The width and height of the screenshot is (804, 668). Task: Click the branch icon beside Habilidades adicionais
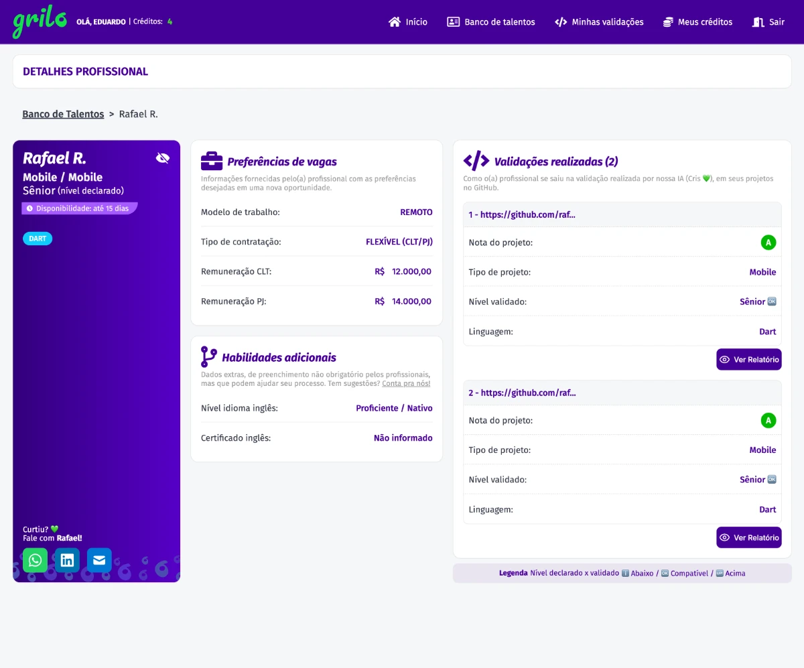pos(209,357)
